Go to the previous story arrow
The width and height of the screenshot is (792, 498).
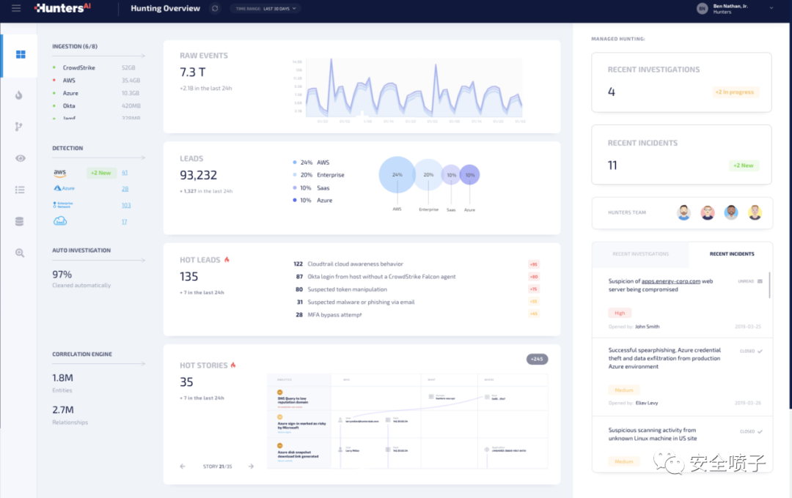click(x=183, y=467)
